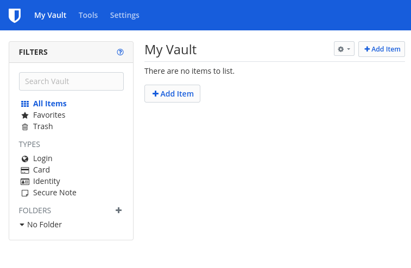Select the No Folder entry

45,225
